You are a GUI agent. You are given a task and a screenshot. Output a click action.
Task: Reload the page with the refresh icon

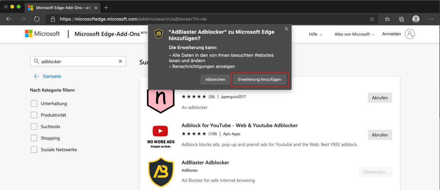[x=37, y=19]
